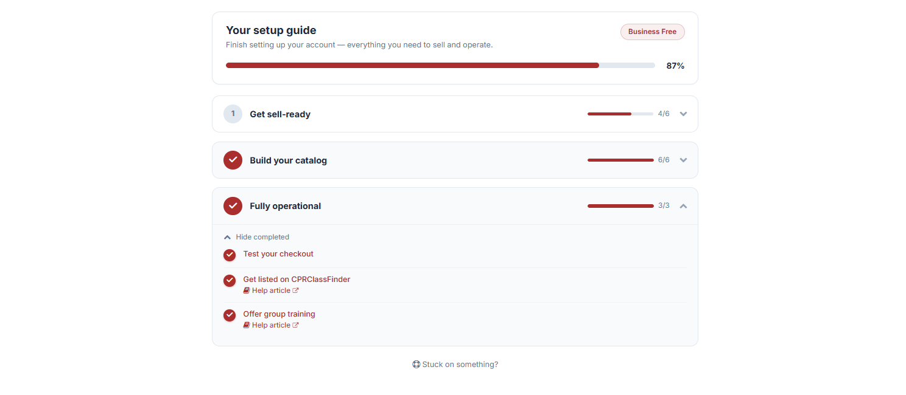
Task: Open the Test your checkout task
Action: [x=278, y=254]
